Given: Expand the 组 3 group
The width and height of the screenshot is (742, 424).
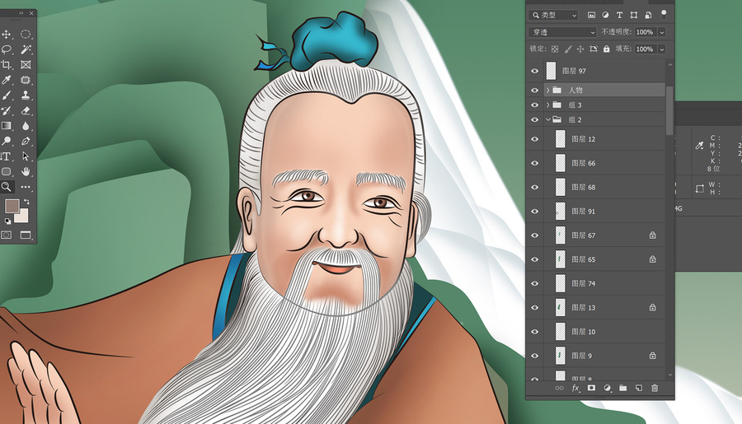Looking at the screenshot, I should (548, 105).
